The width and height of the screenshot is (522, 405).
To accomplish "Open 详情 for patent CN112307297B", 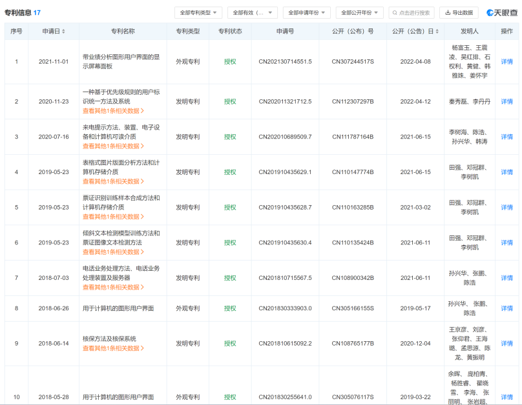I will tap(506, 102).
